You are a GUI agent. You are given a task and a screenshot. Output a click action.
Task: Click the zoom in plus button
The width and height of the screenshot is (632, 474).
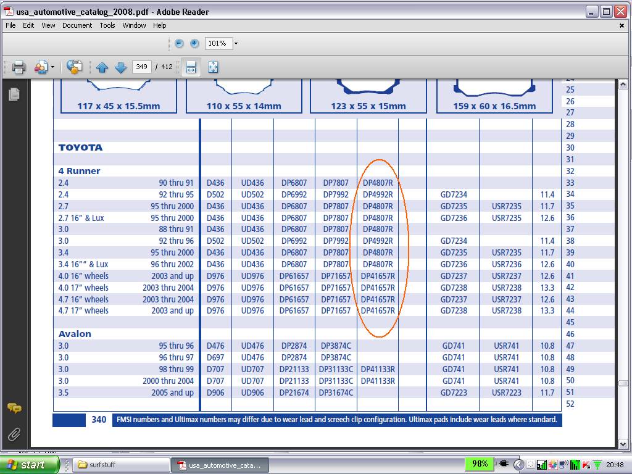pyautogui.click(x=194, y=43)
